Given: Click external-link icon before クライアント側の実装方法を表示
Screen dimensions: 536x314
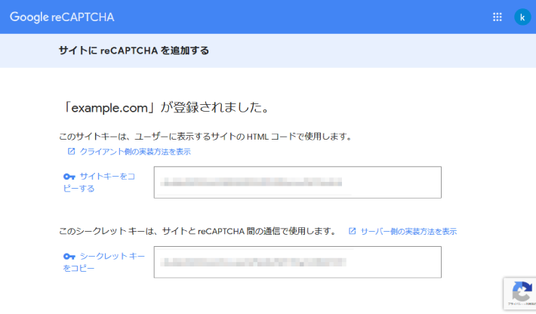Looking at the screenshot, I should click(71, 152).
